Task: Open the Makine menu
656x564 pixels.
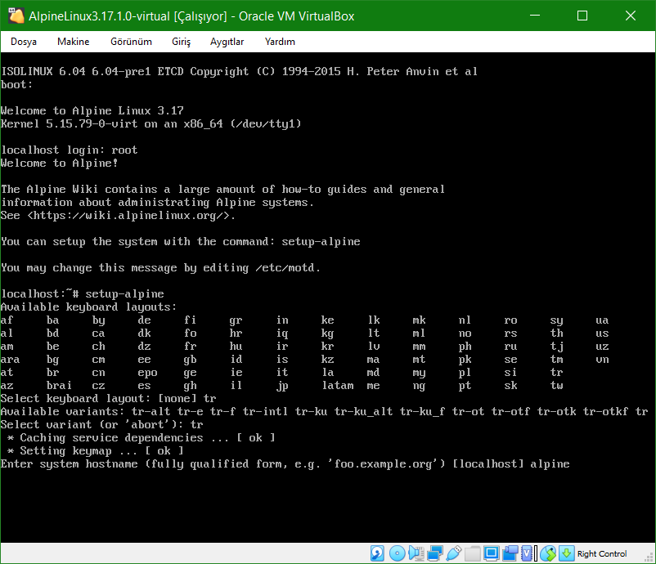Action: tap(74, 42)
